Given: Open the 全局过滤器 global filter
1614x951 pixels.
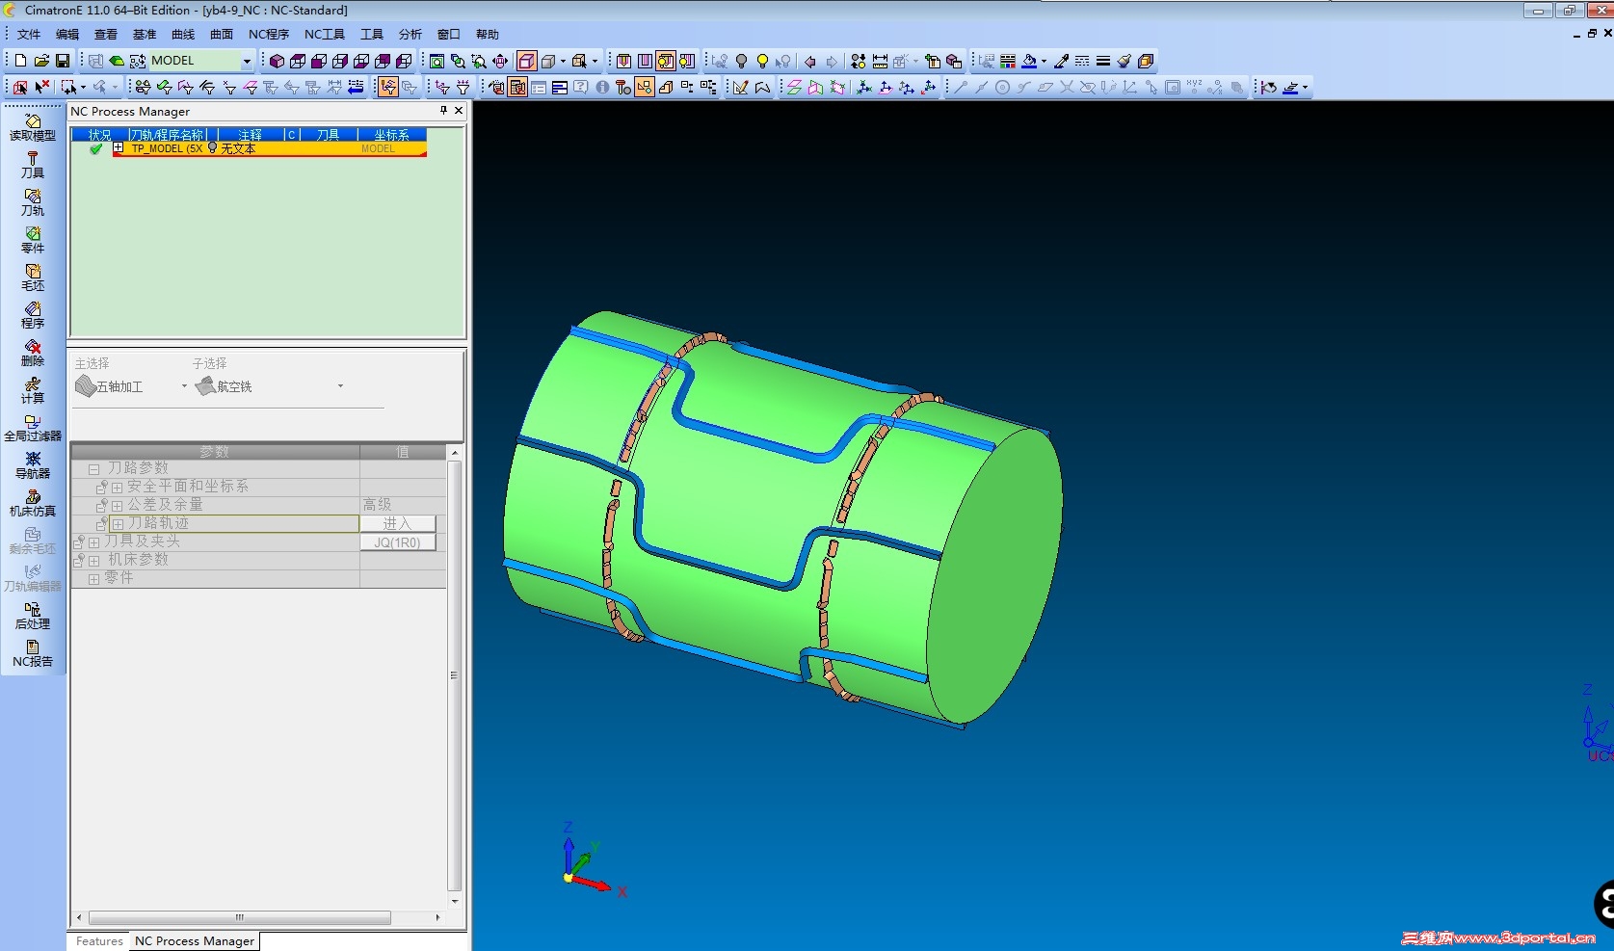Looking at the screenshot, I should click(33, 429).
